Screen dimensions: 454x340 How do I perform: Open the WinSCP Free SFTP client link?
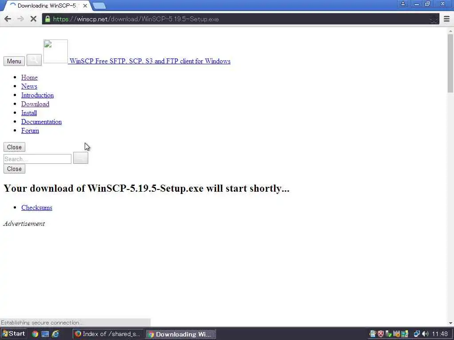click(150, 61)
